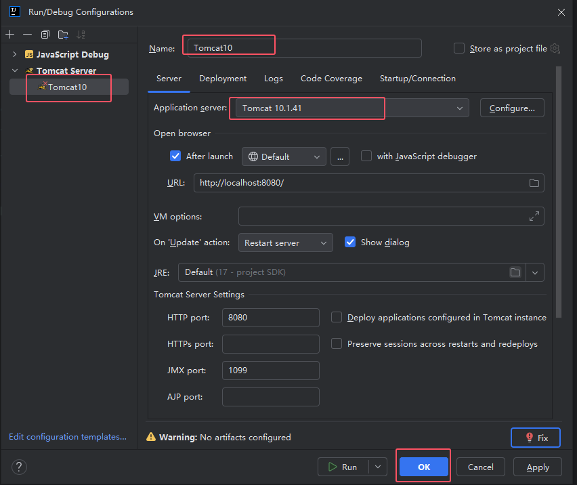The width and height of the screenshot is (577, 485).
Task: Switch to the Code Coverage tab
Action: click(331, 79)
